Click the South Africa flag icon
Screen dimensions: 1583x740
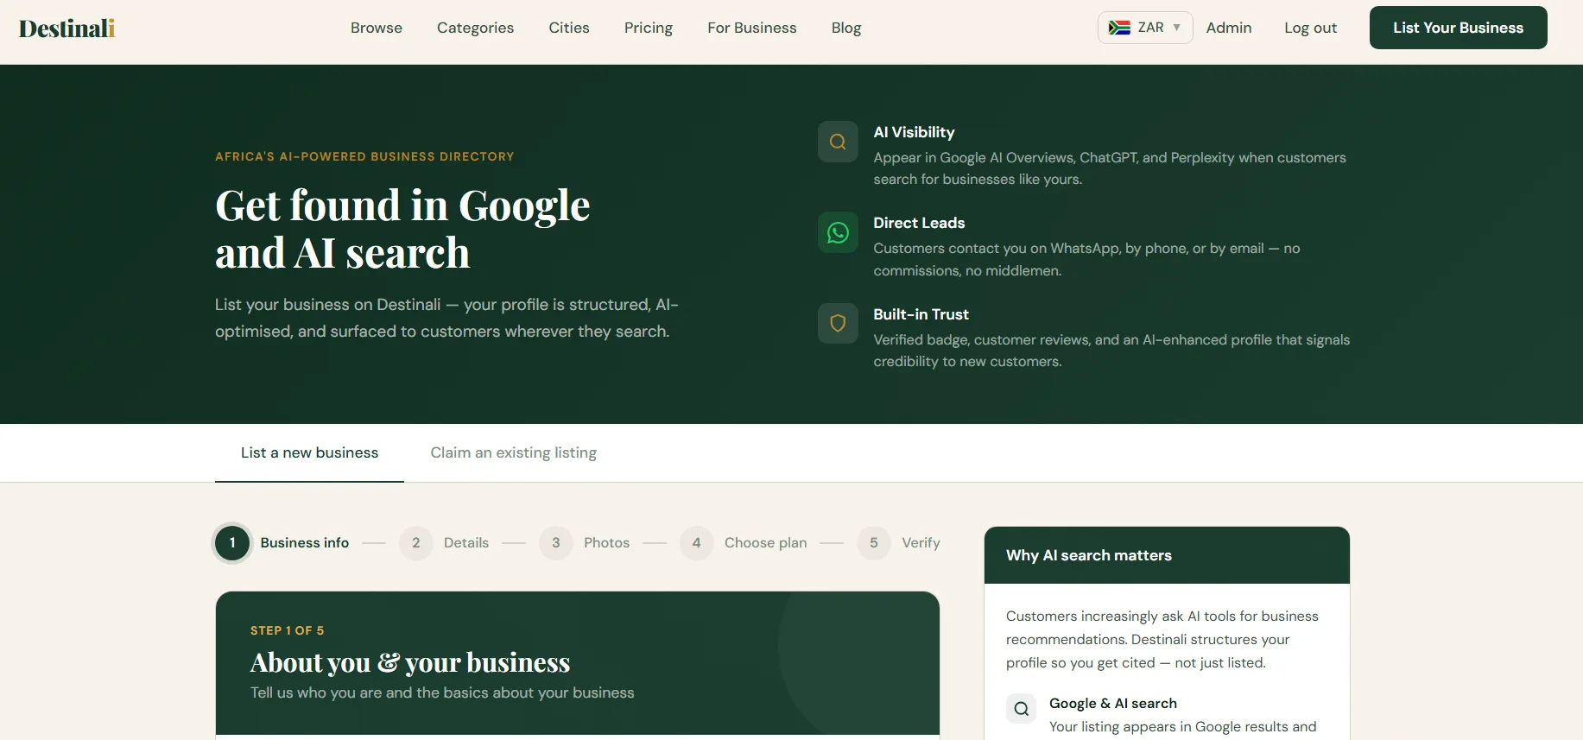coord(1119,28)
